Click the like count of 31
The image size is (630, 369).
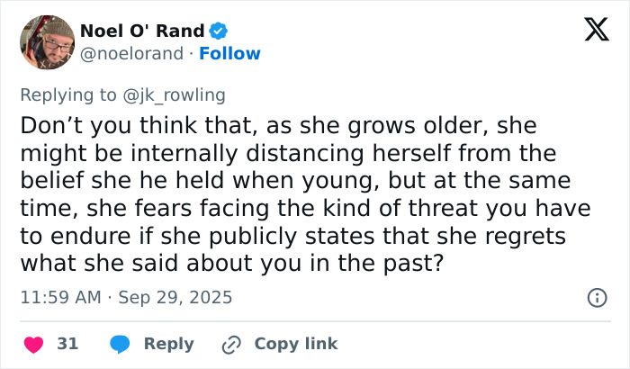67,344
